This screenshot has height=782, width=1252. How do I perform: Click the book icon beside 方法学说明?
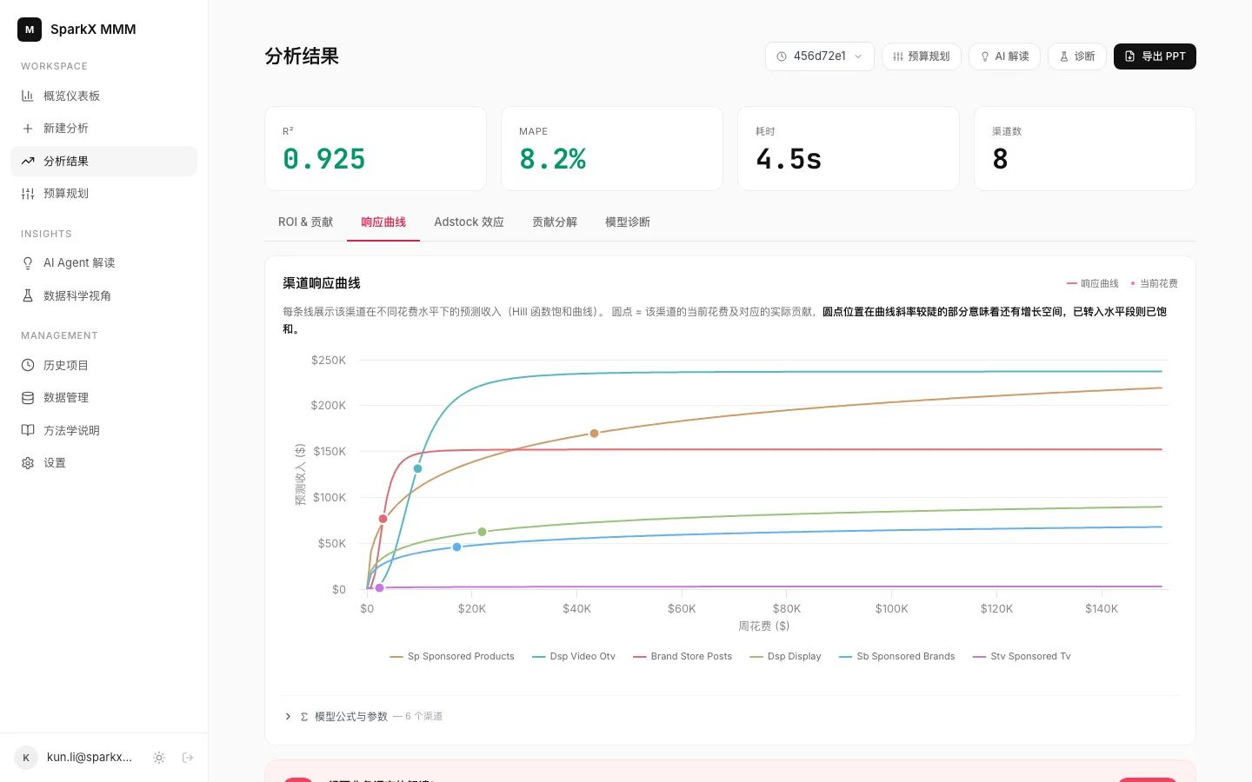point(28,430)
